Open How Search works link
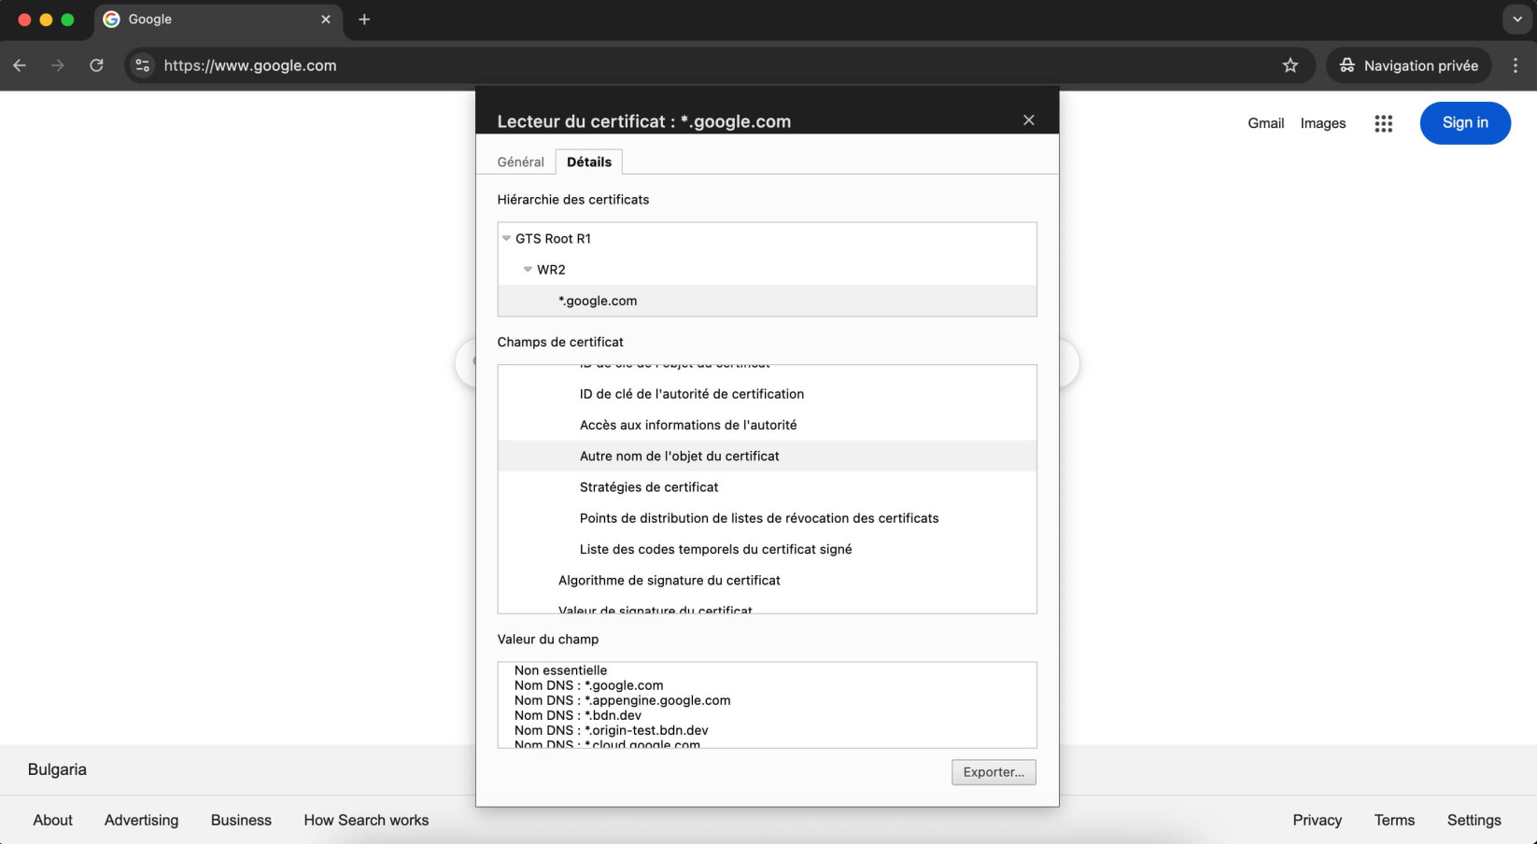 (366, 820)
